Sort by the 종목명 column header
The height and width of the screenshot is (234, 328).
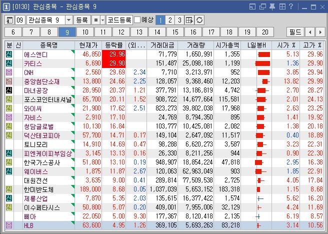click(48, 45)
